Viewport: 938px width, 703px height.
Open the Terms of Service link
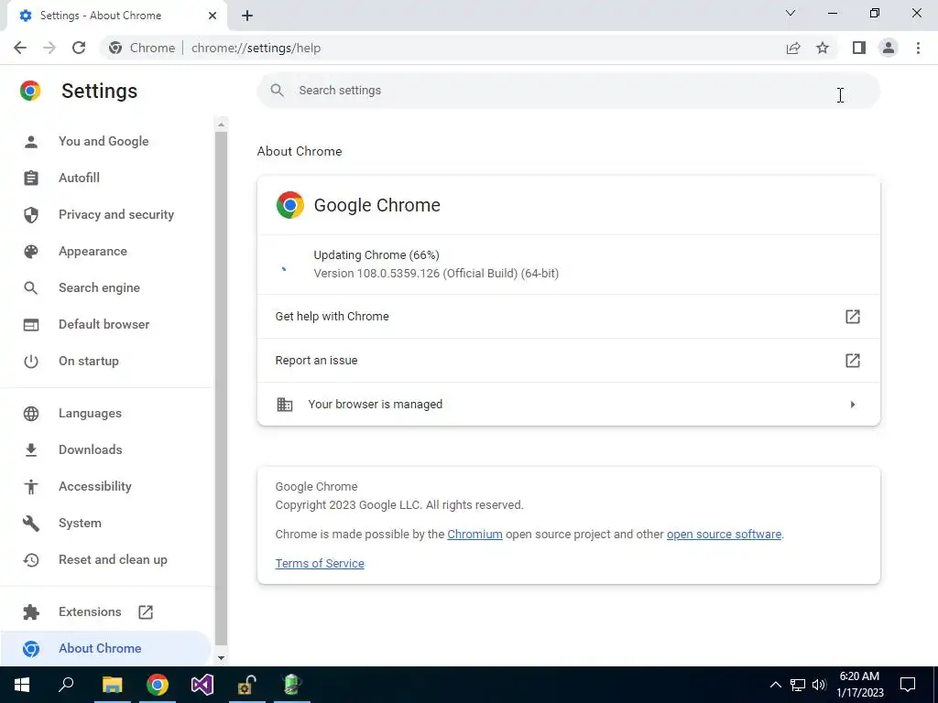(x=320, y=563)
